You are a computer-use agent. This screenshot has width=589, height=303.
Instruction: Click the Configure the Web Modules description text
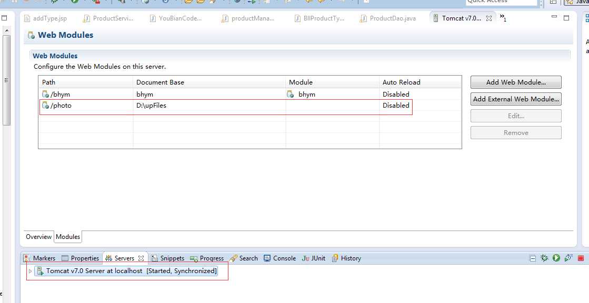99,67
